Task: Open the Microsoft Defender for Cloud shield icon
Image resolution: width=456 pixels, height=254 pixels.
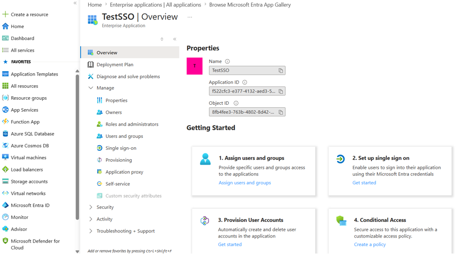Action: pyautogui.click(x=5, y=240)
